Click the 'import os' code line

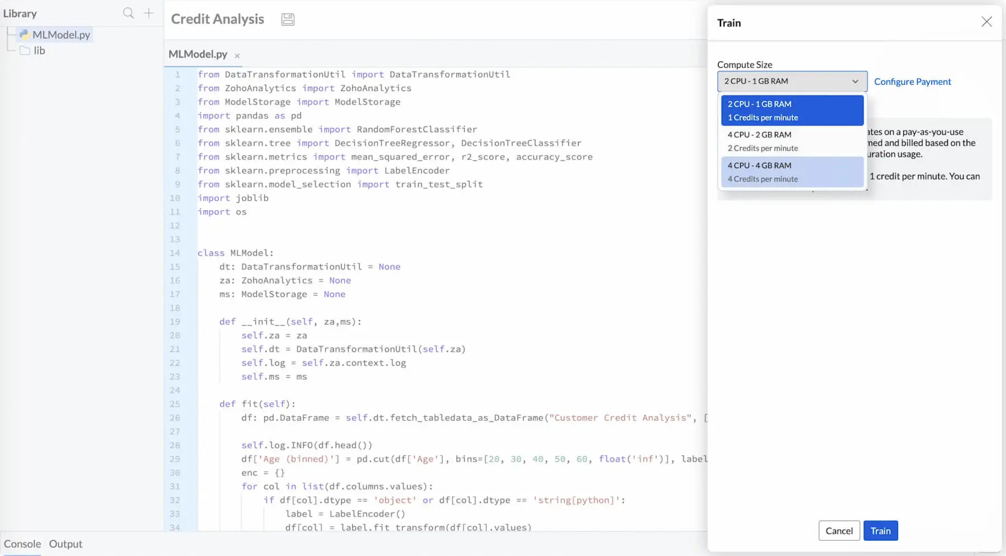coord(222,212)
